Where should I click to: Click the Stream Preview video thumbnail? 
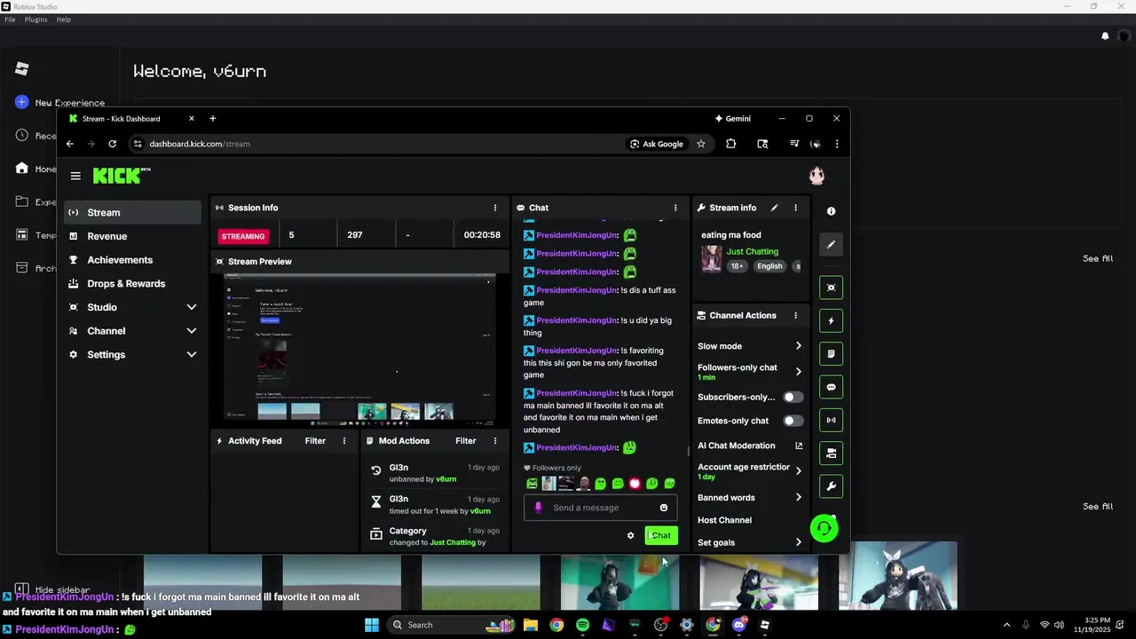click(x=359, y=351)
